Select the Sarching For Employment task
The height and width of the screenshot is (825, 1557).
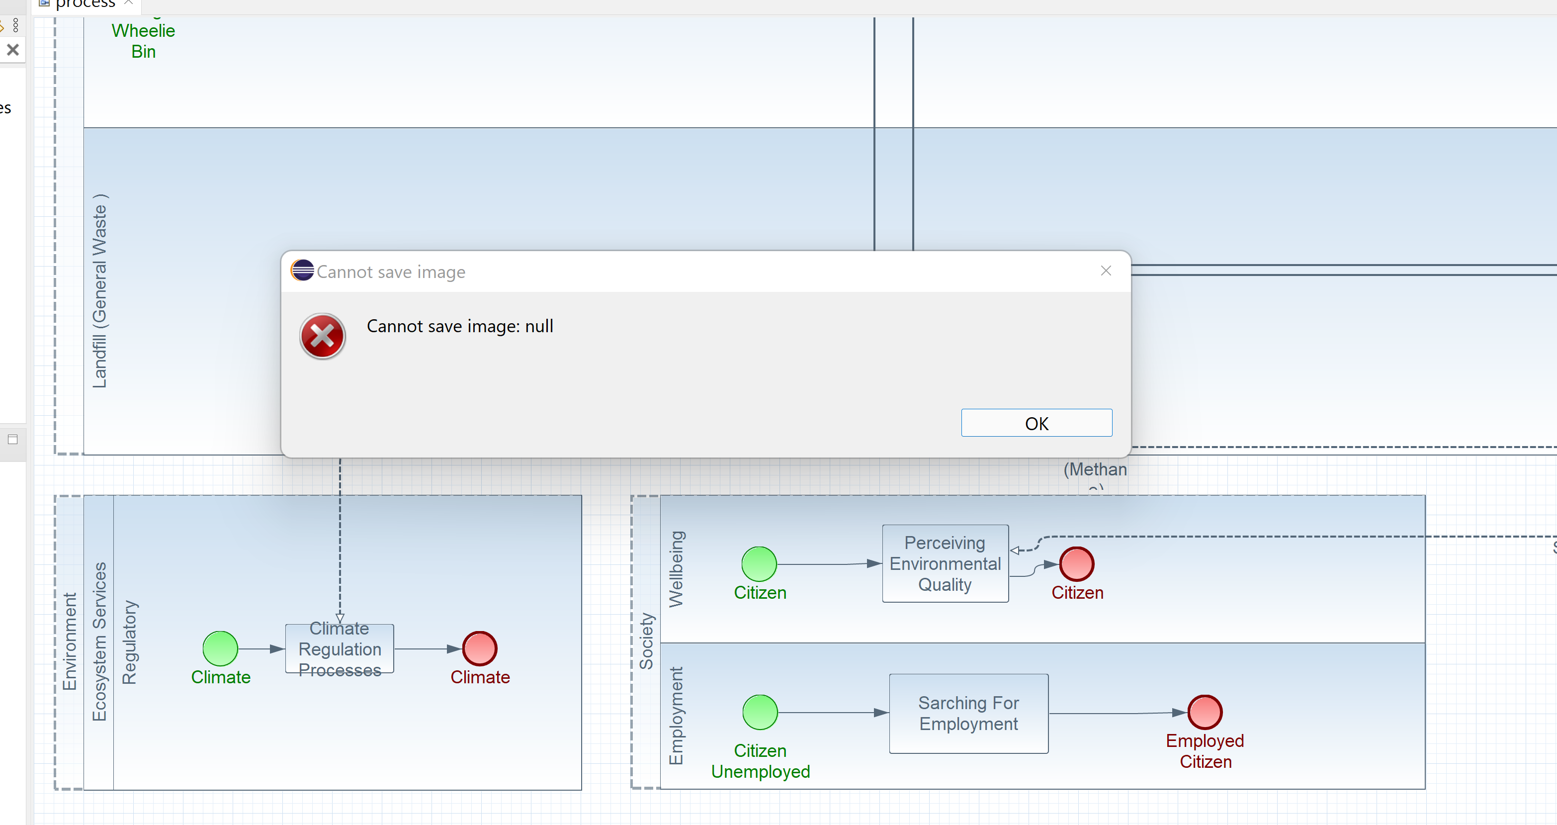pos(968,713)
